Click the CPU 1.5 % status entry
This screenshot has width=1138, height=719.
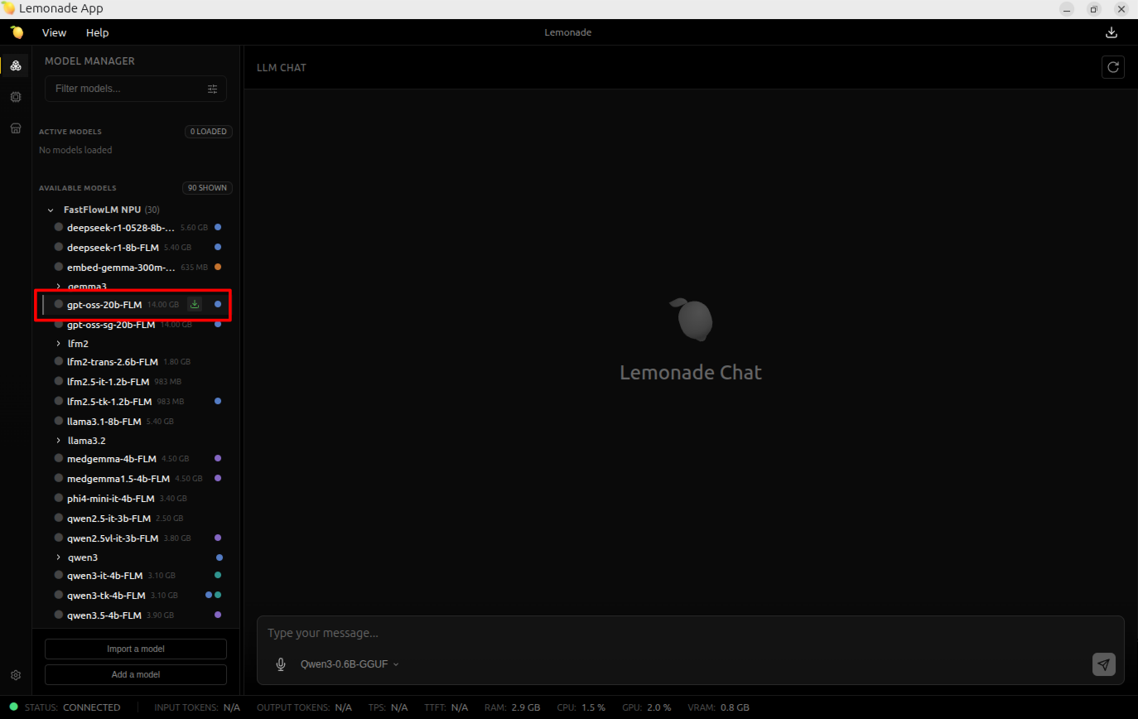(581, 707)
